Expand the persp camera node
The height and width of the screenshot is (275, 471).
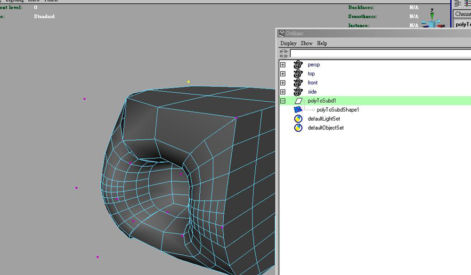coord(283,65)
